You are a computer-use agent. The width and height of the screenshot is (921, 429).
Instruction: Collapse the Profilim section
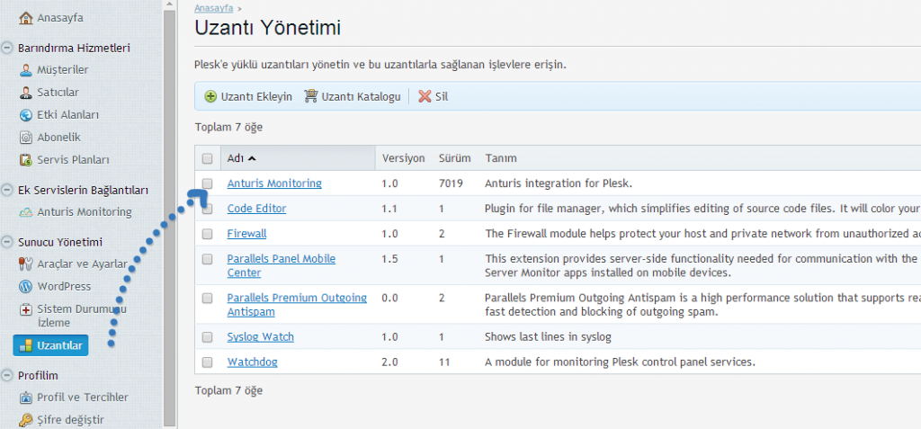point(7,376)
